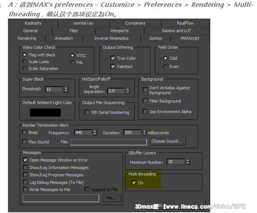Toggle True Color dithering checkbox
The image size is (257, 213).
113,58
